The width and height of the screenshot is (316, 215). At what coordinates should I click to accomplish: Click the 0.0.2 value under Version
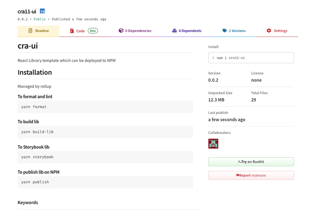[213, 80]
